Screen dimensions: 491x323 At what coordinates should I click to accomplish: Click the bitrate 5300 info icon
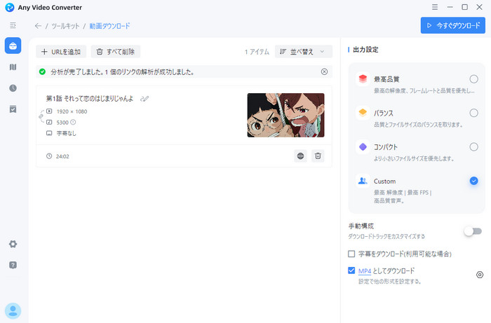coord(73,122)
